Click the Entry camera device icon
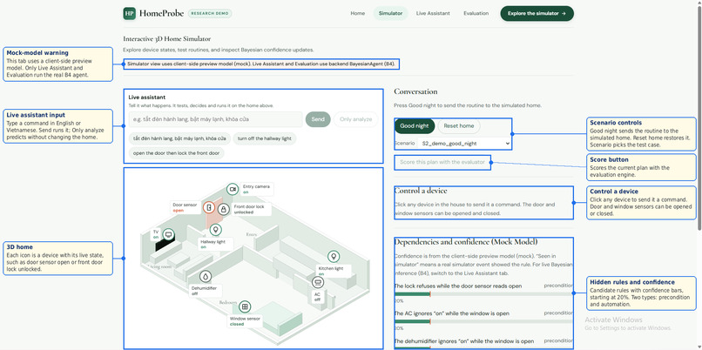The height and width of the screenshot is (350, 702). 233,189
